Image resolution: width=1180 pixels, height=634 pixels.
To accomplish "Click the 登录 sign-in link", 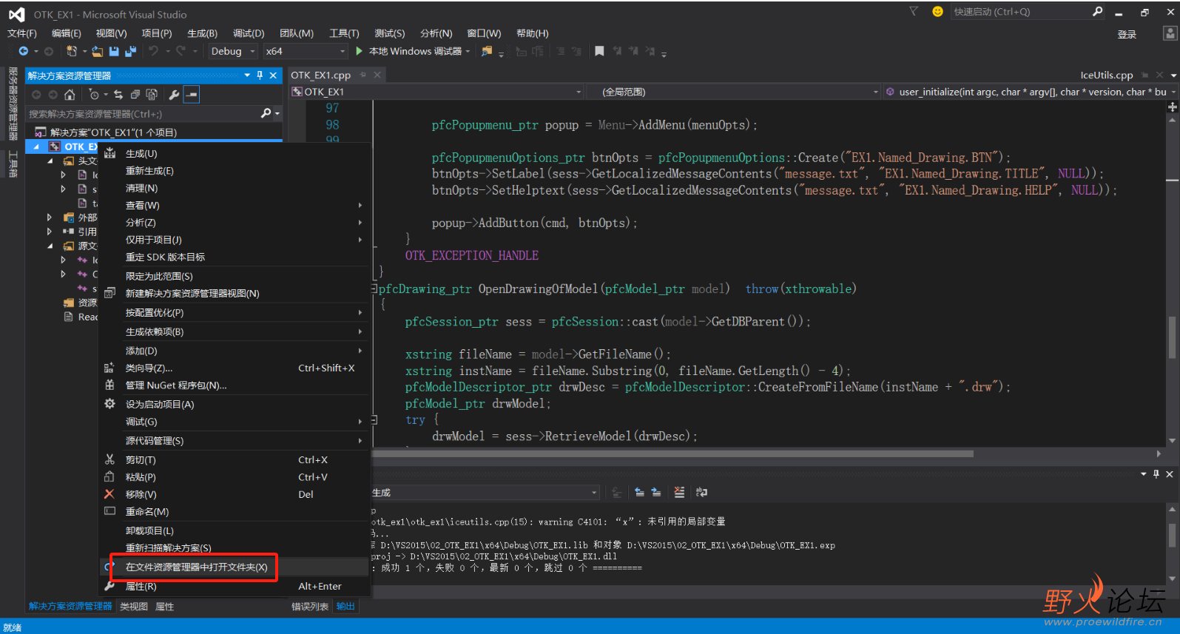I will click(1127, 34).
